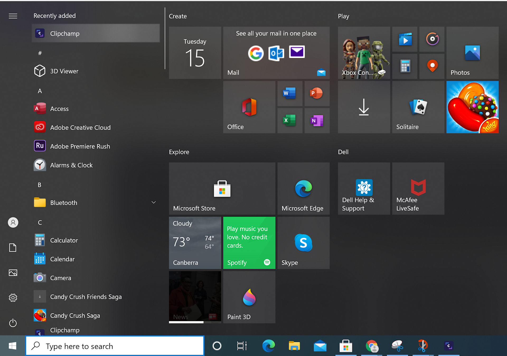This screenshot has height=356, width=507.
Task: Open File Explorer from the taskbar
Action: tap(294, 346)
